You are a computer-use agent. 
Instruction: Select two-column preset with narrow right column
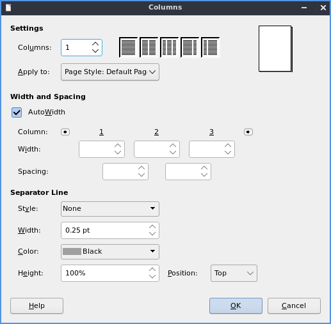click(190, 47)
